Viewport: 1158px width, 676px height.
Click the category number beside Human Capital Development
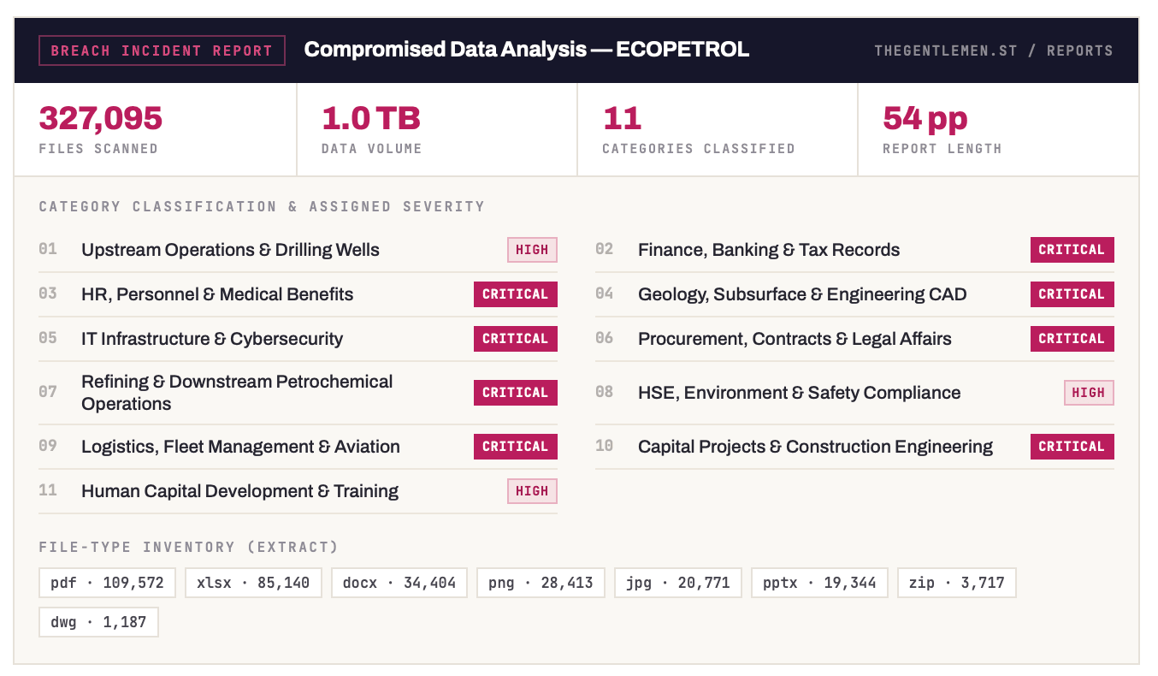tap(48, 490)
